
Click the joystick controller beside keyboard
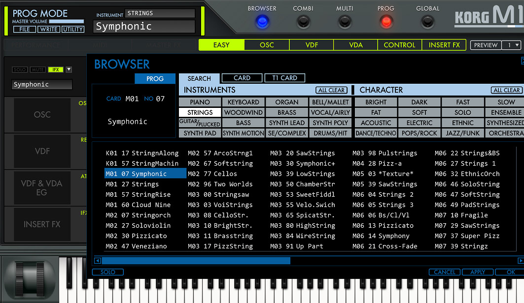point(30,279)
